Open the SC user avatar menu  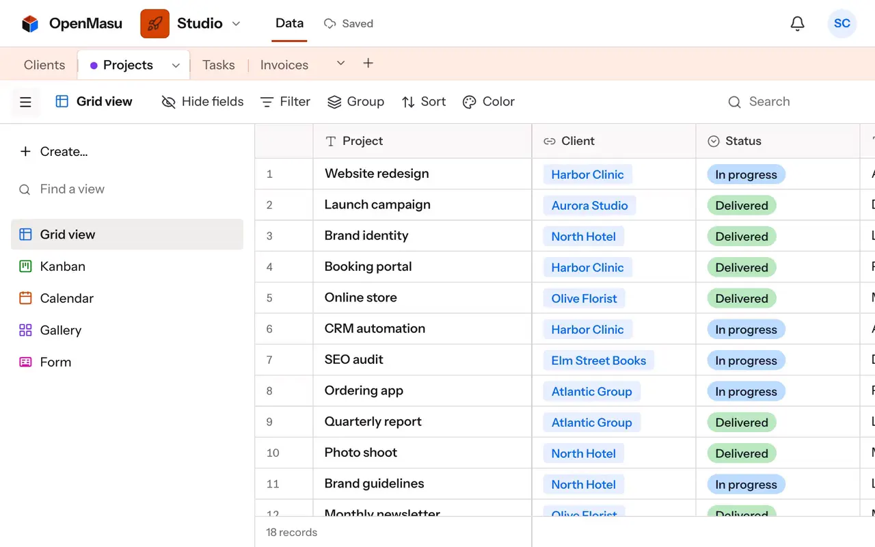pos(842,24)
